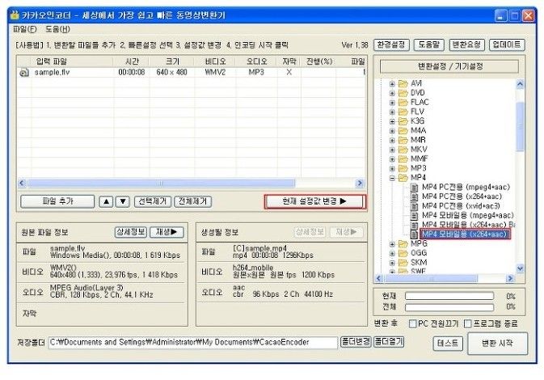Click the 현재 progress bar
Screen dimensions: 544x380
click(x=449, y=296)
